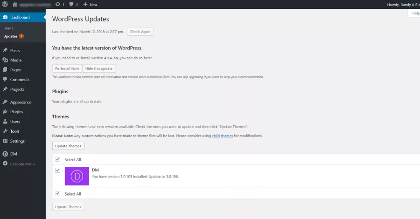Click the Collapse menu label

click(x=22, y=164)
